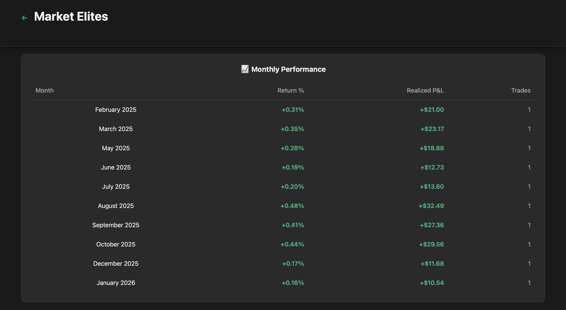Click the Monthly Performance heading text
This screenshot has height=310, width=566.
coord(289,69)
